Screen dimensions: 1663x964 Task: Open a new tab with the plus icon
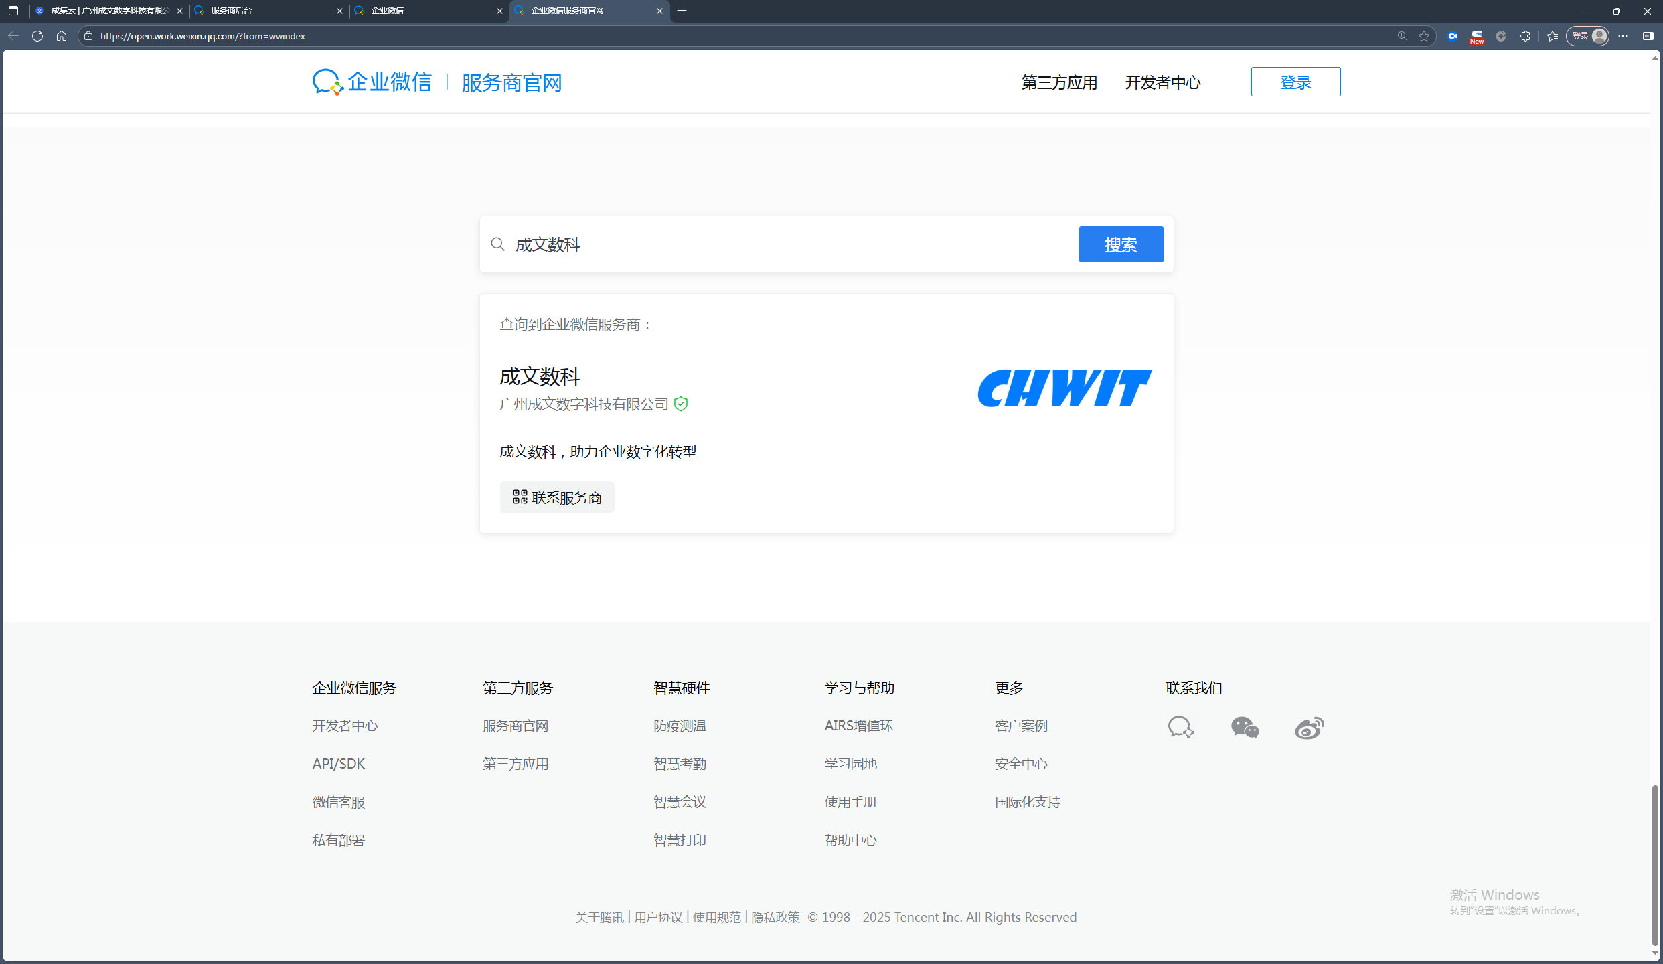pyautogui.click(x=682, y=11)
